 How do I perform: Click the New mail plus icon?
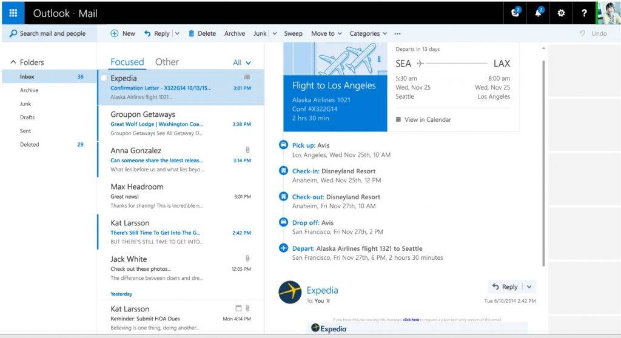[115, 34]
